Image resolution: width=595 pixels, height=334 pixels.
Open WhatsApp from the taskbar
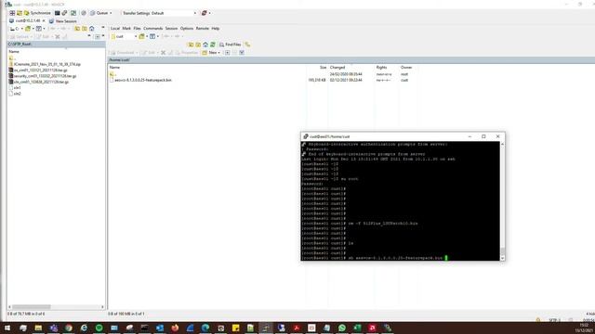[342, 328]
